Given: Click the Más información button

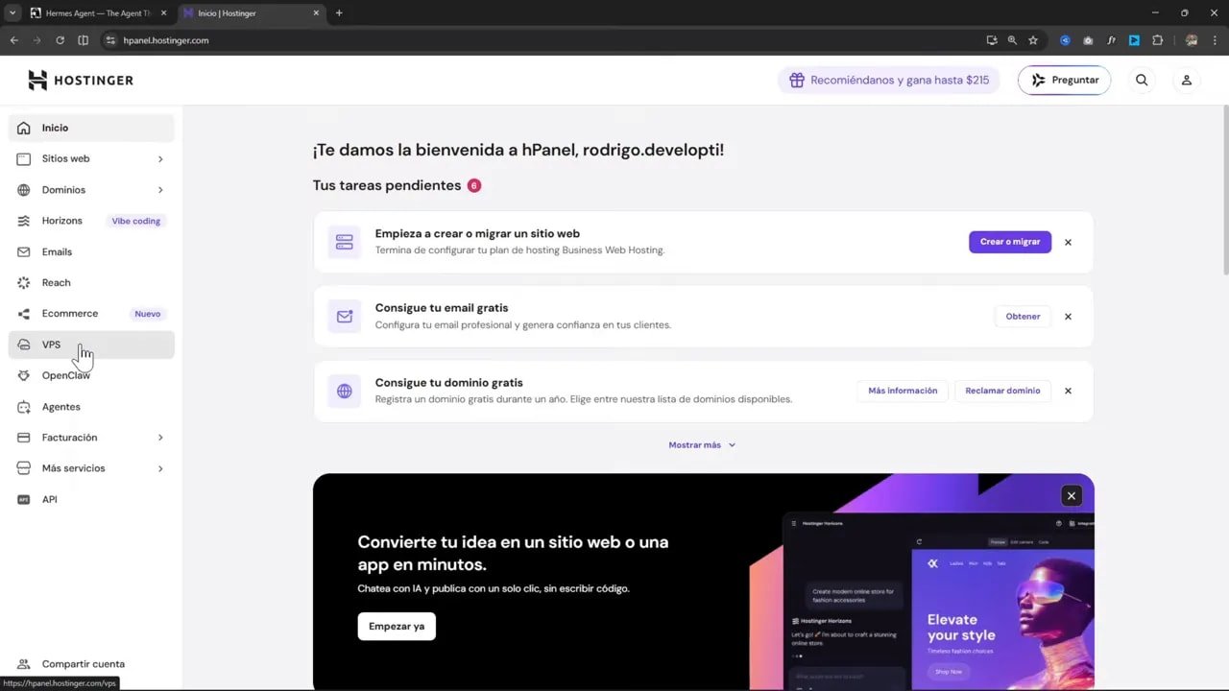Looking at the screenshot, I should click(903, 391).
